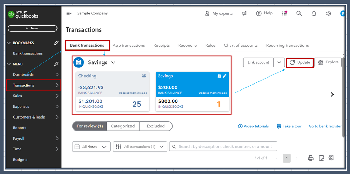Open the apps grid icon
The width and height of the screenshot is (350, 174).
click(284, 13)
